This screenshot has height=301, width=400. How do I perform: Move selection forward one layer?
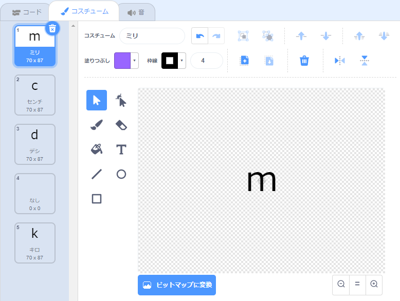click(301, 36)
